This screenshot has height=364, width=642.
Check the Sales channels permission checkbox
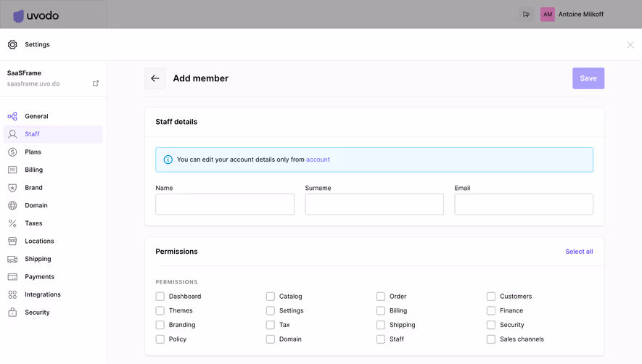pyautogui.click(x=491, y=339)
